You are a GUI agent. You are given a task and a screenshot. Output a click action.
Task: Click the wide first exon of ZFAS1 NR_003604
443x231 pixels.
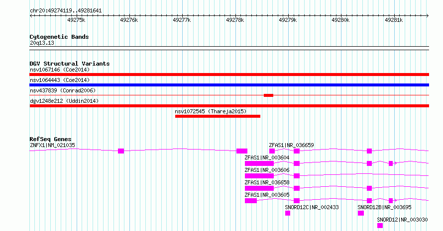(259, 163)
